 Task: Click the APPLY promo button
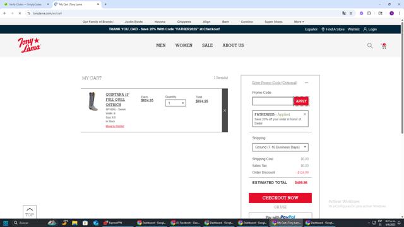301,101
